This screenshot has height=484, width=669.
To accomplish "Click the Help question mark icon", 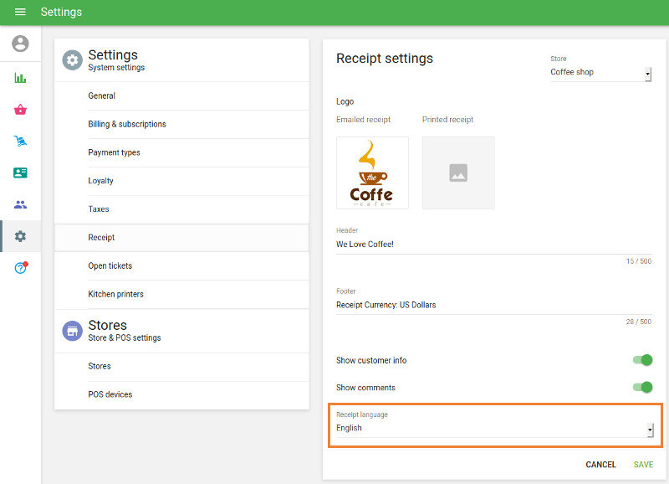I will click(20, 268).
